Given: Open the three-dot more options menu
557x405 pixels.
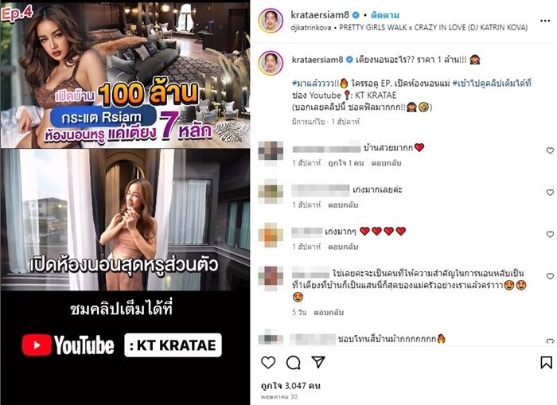Looking at the screenshot, I should tap(545, 21).
